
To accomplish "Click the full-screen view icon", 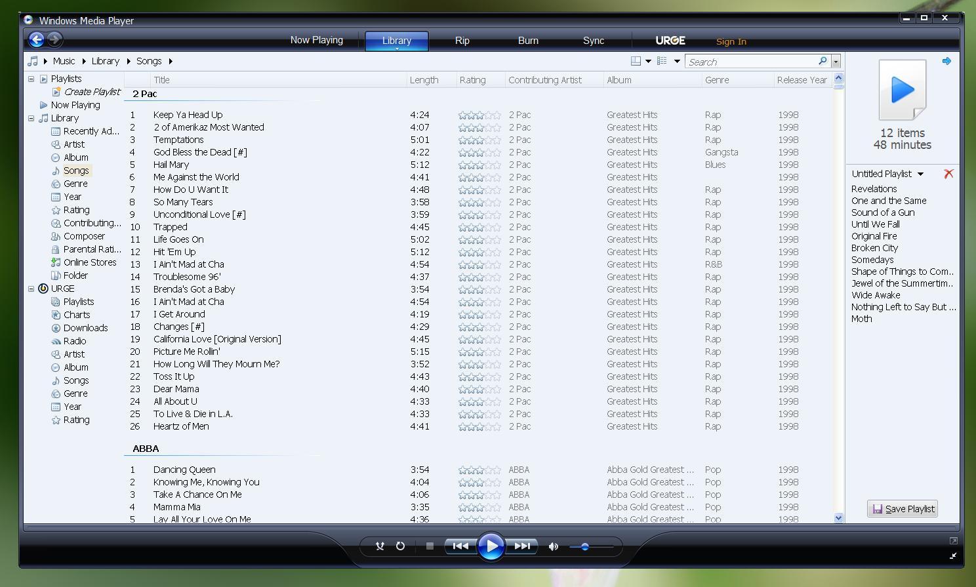I will 953,540.
